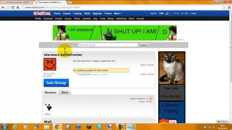Open the Account submenu link
This screenshot has width=232, height=130.
tap(140, 18)
